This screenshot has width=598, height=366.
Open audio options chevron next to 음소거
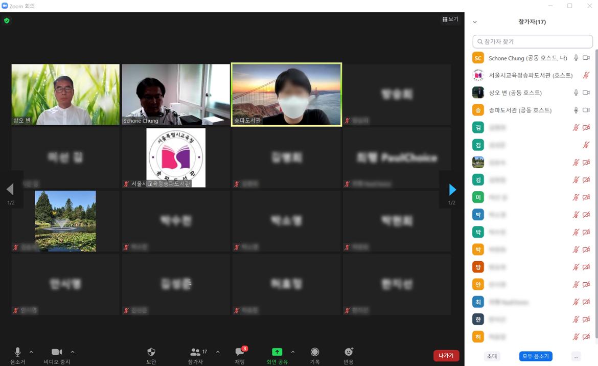click(x=31, y=351)
